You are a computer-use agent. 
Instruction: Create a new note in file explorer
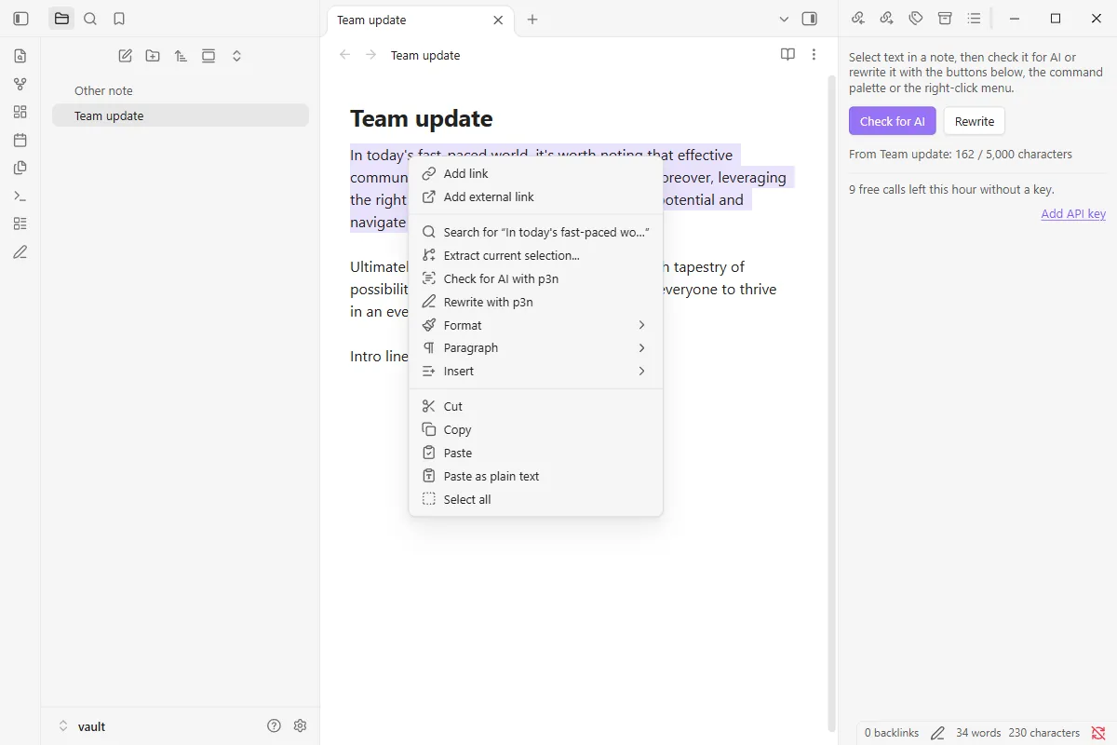pyautogui.click(x=125, y=56)
